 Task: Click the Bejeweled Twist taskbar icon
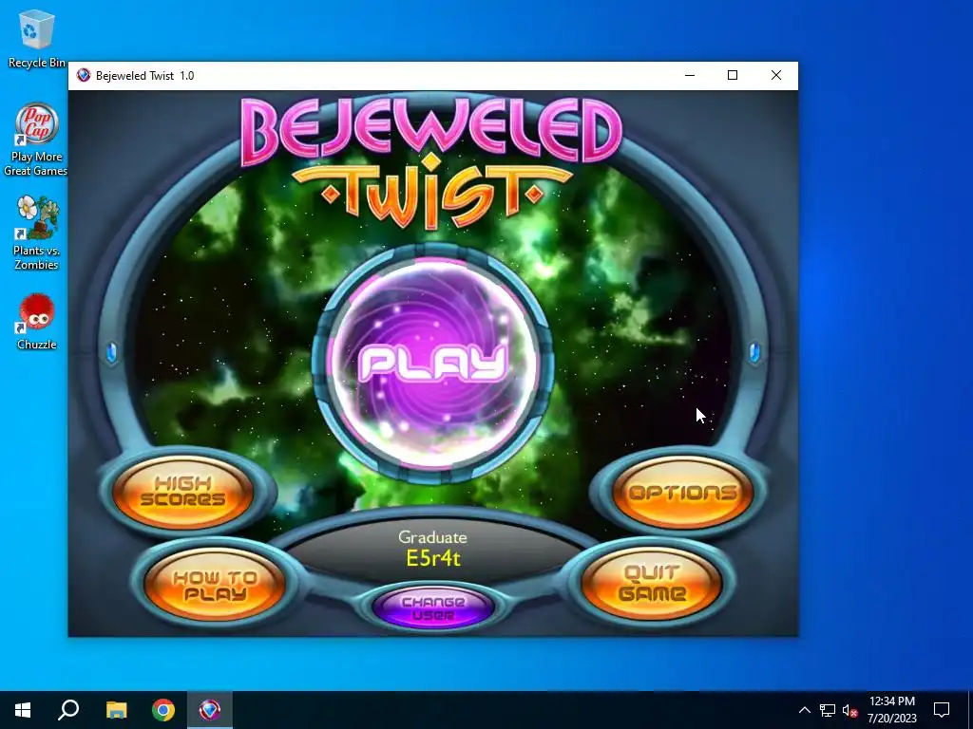(210, 710)
